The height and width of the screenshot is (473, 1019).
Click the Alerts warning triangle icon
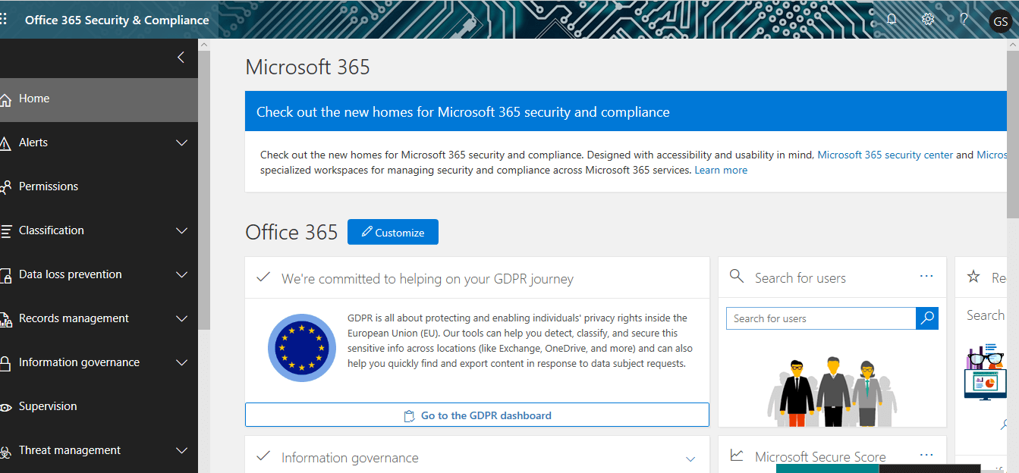pos(5,143)
